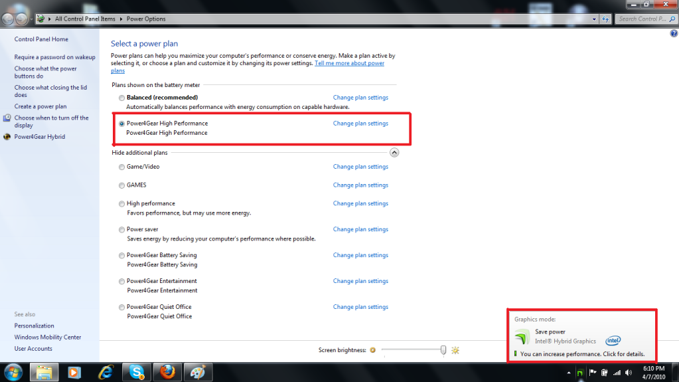Image resolution: width=679 pixels, height=382 pixels.
Task: Open Choose what the power buttons do
Action: [x=46, y=72]
